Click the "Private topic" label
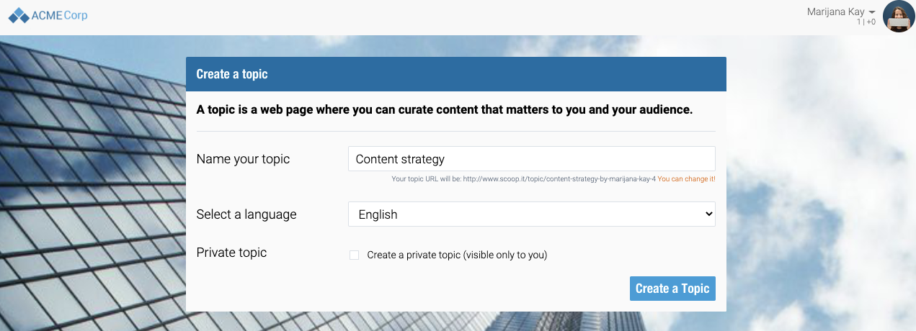Screen dimensions: 916x331 click(x=231, y=253)
